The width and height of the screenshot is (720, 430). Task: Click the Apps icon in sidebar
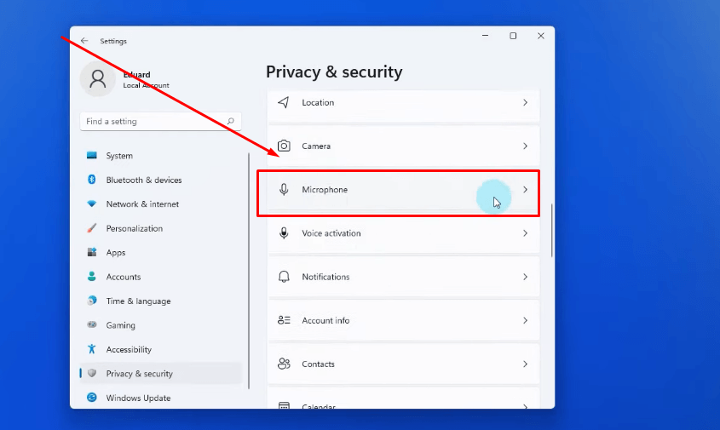(92, 252)
